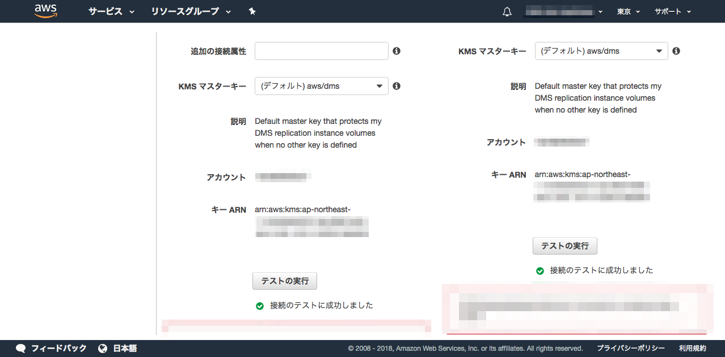
Task: Click the pin shortcut icon
Action: [252, 11]
